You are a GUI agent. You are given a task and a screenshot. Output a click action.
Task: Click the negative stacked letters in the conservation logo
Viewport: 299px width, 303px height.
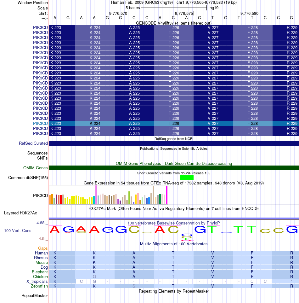(187, 237)
